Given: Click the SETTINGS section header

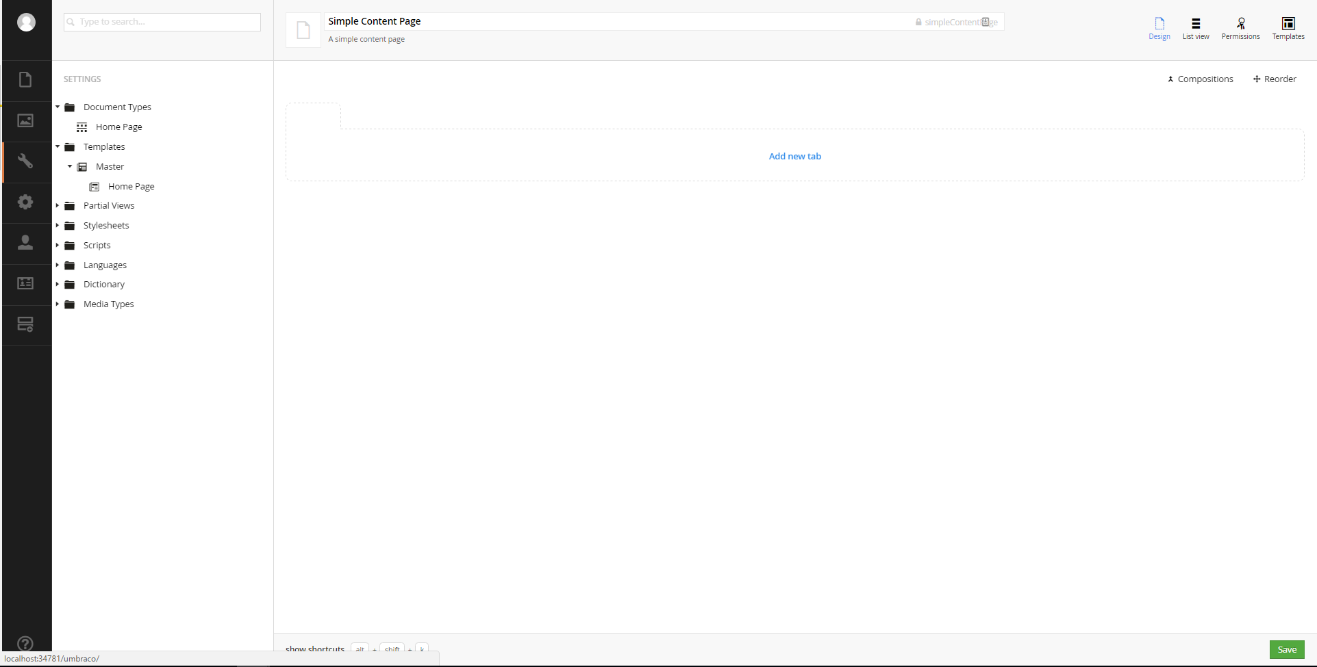Looking at the screenshot, I should coord(82,79).
